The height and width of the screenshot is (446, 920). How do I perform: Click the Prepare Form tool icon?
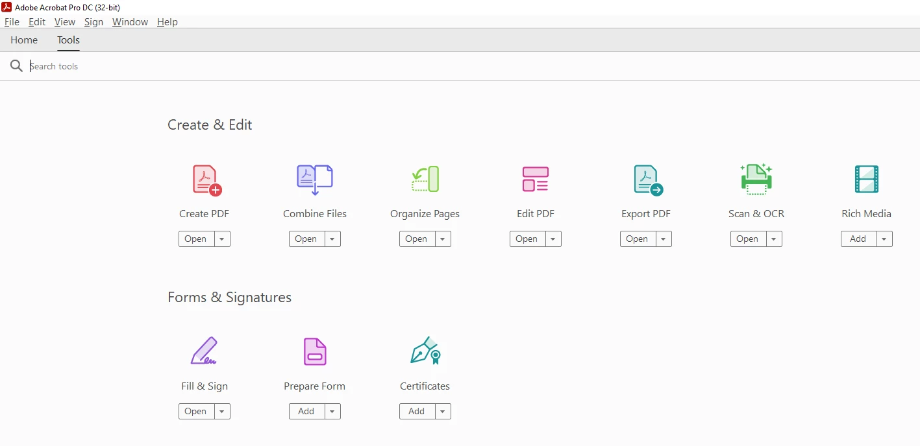coord(315,351)
